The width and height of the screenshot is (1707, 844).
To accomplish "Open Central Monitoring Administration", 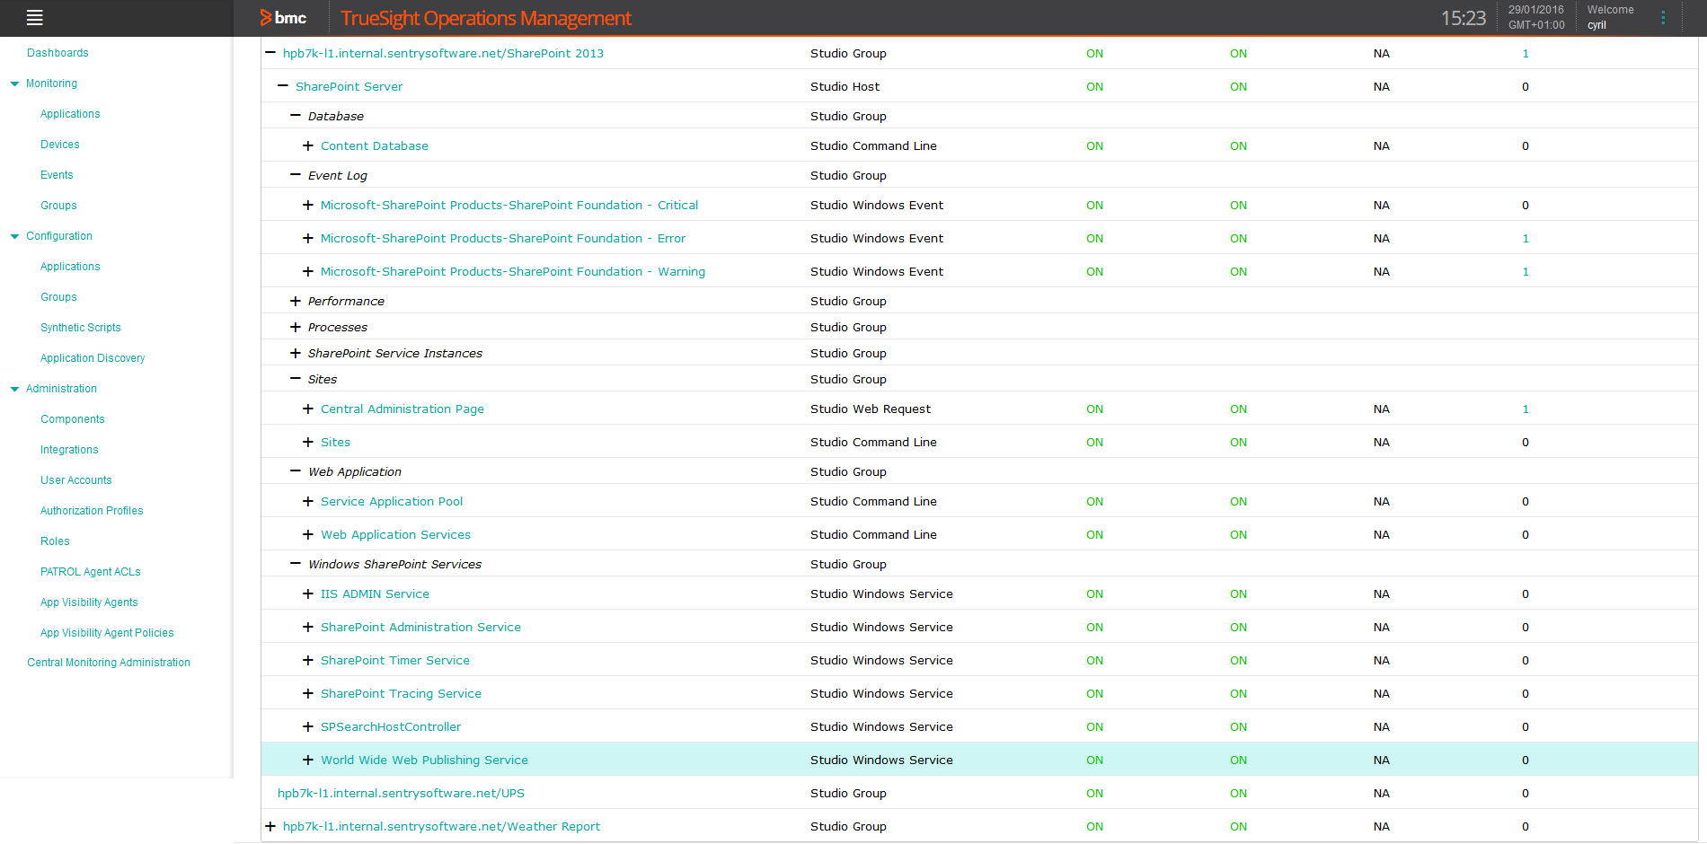I will [109, 663].
